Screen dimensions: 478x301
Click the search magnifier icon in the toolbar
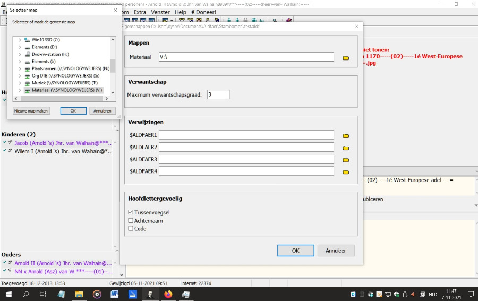pos(275,21)
